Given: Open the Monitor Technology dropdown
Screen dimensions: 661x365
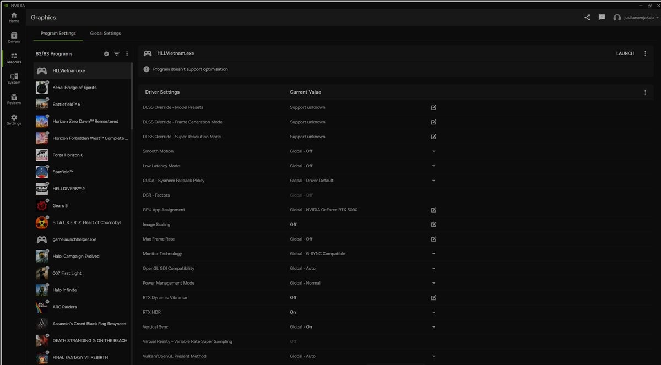Looking at the screenshot, I should pos(434,254).
